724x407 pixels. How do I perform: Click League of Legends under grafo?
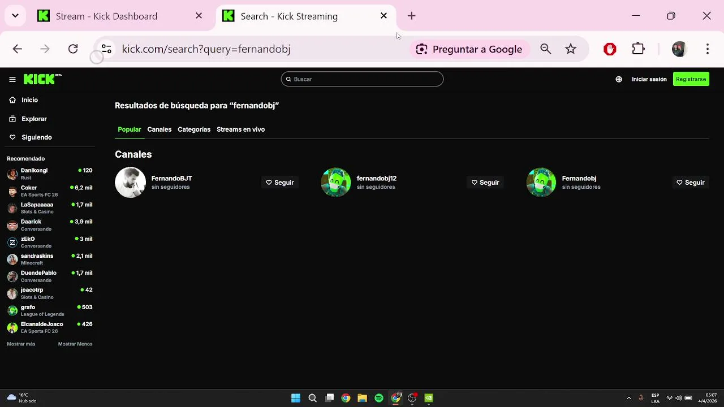pyautogui.click(x=42, y=314)
